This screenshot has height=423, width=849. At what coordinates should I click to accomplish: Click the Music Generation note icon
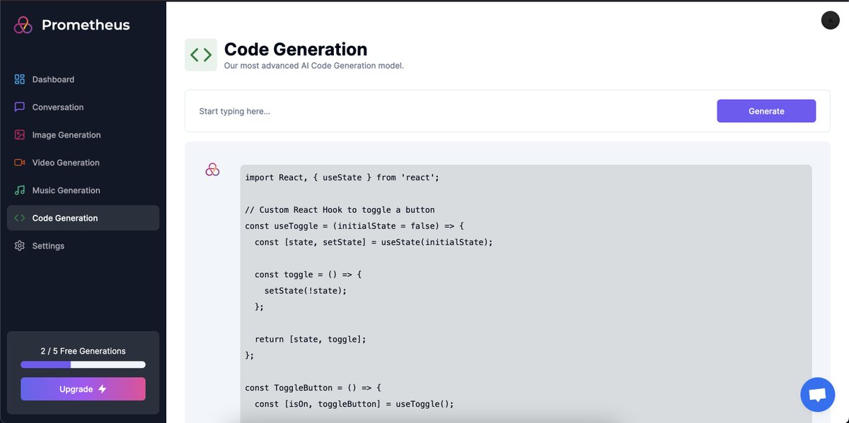[20, 190]
